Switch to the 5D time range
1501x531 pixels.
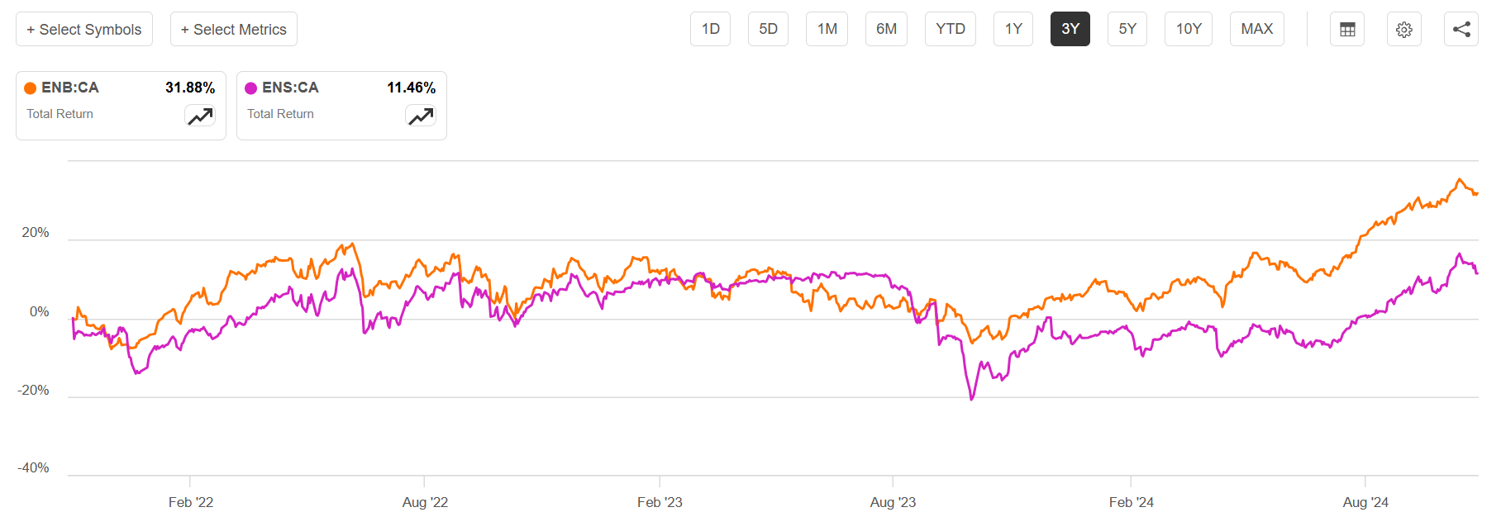[x=769, y=29]
